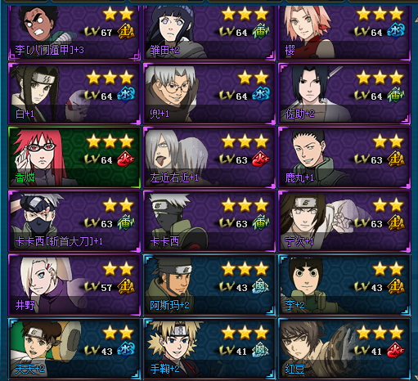Click the earth element icon on 鹿丸+1
The height and width of the screenshot is (381, 418).
396,159
